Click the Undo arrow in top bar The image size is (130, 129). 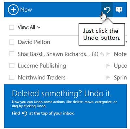click(x=107, y=10)
